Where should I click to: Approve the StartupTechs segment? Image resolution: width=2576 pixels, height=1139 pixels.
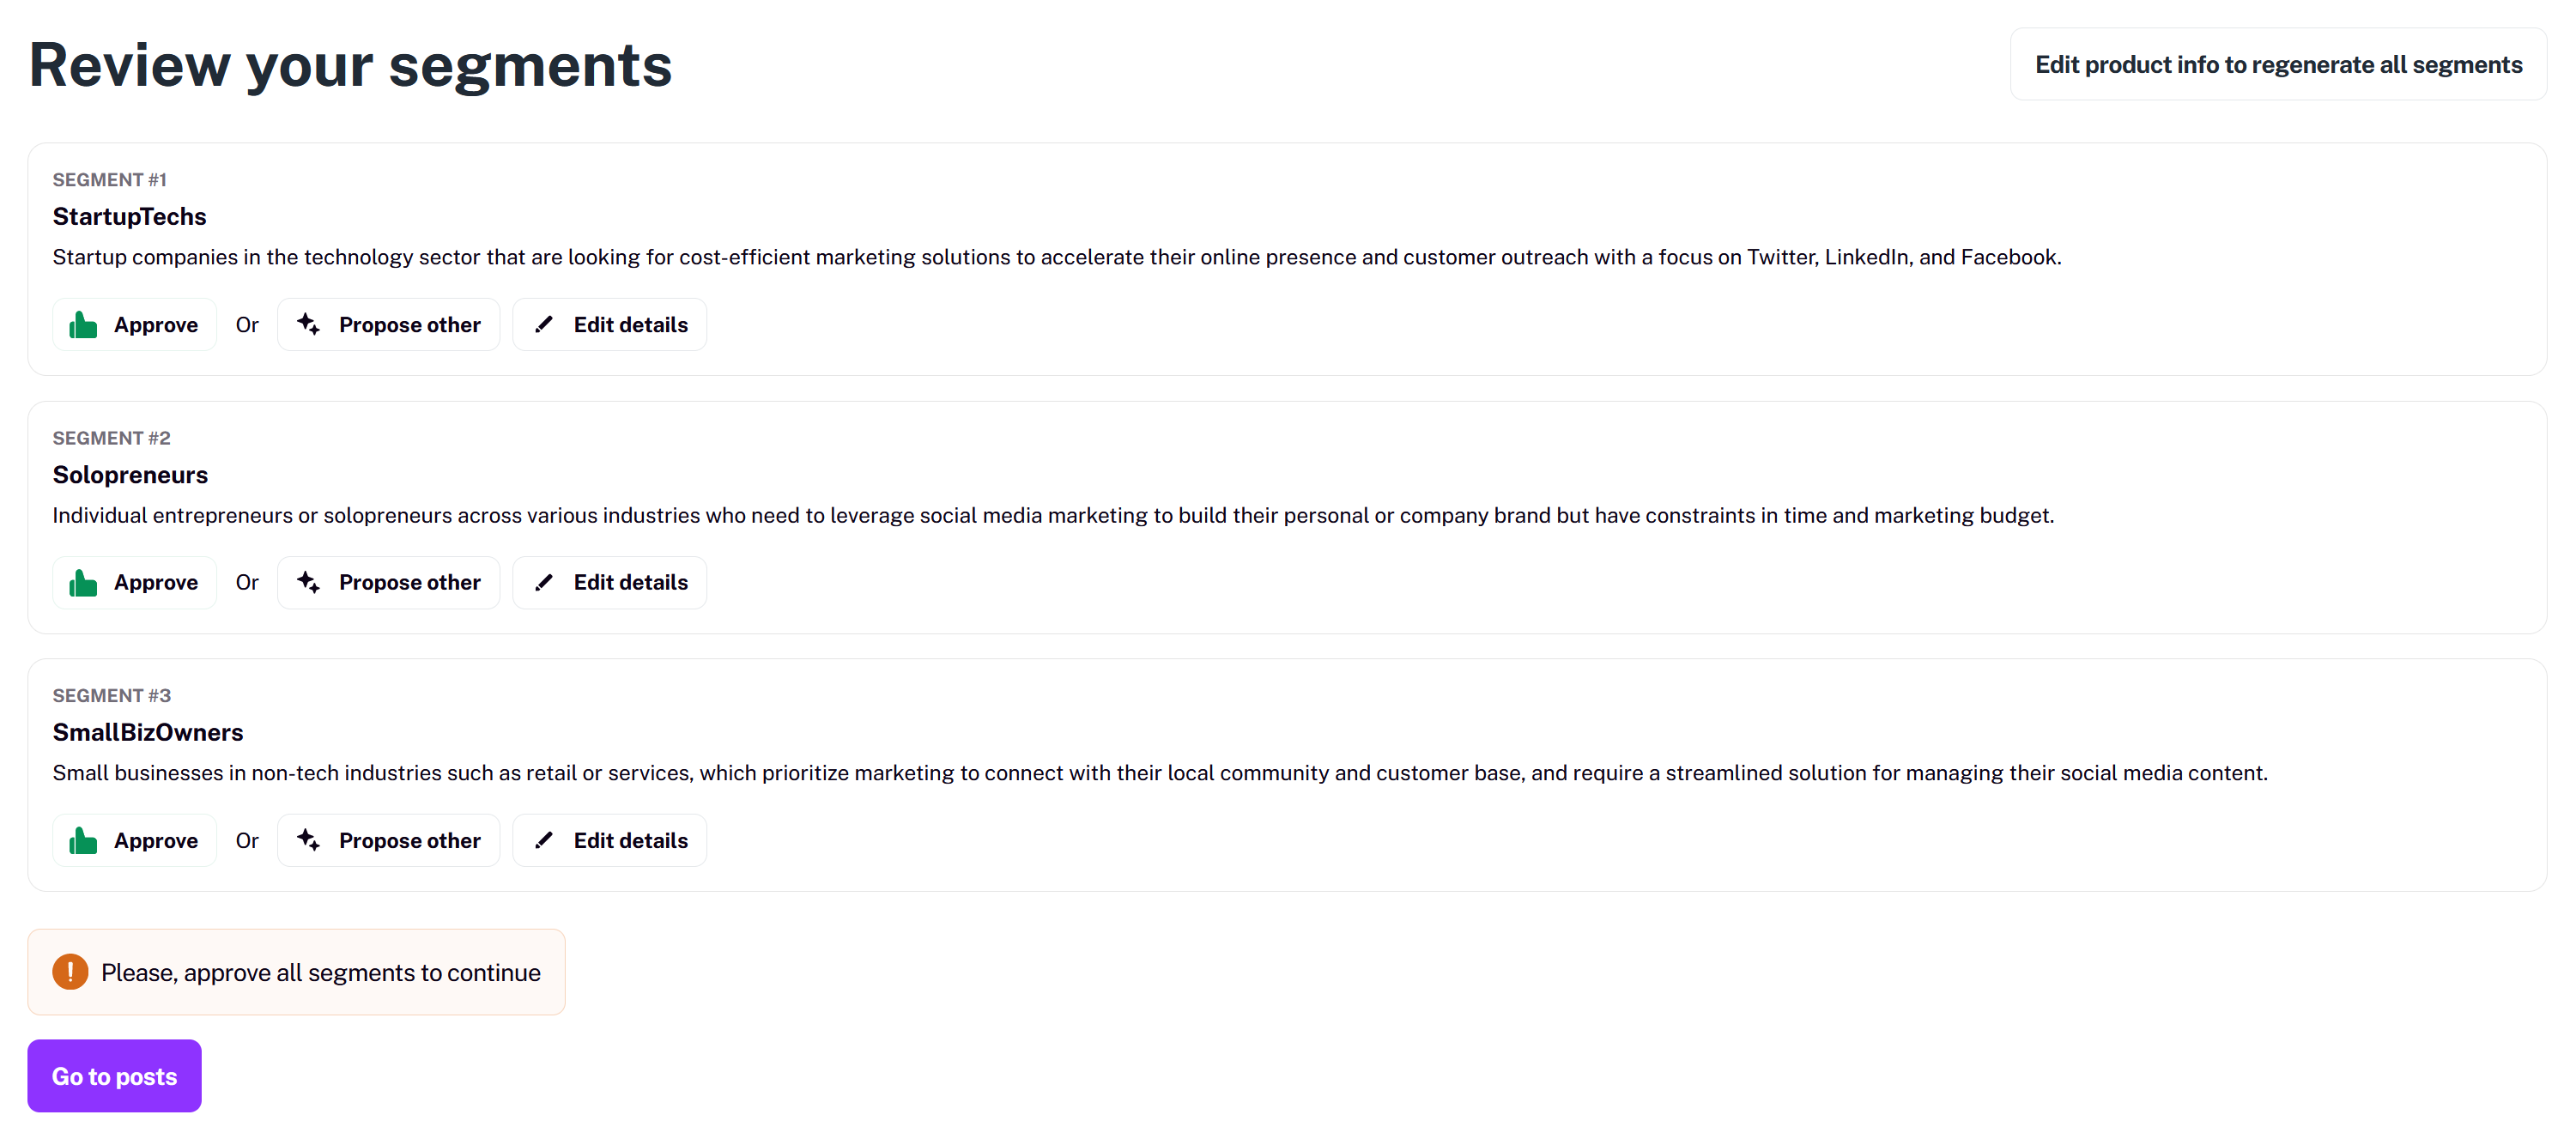click(x=135, y=324)
